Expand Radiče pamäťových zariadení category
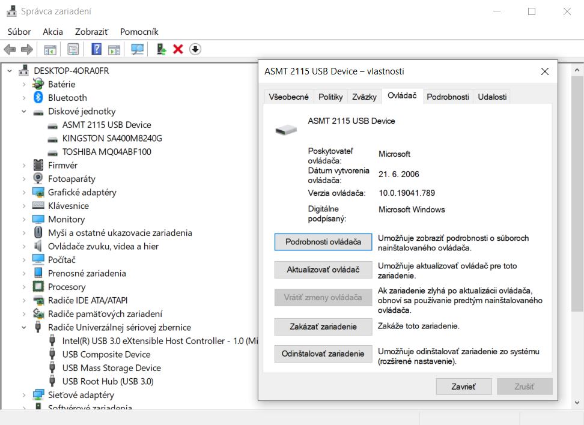Viewport: 584px width, 425px height. coord(24,314)
